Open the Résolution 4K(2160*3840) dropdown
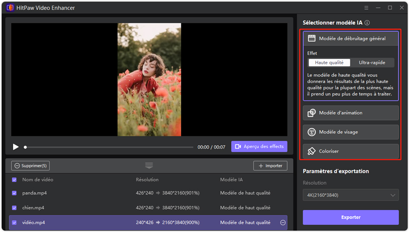The image size is (409, 232). point(351,195)
